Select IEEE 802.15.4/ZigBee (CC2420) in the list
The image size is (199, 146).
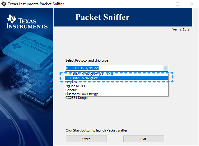116,74
